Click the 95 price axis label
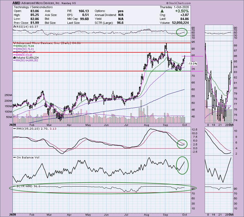This screenshot has width=244, height=217. [193, 42]
